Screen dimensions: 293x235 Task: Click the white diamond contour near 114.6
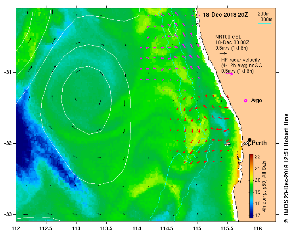coord(173,29)
